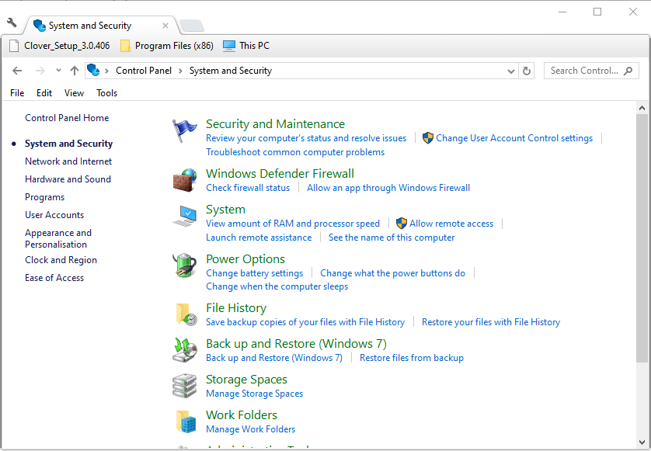Close the System and Security tab
The height and width of the screenshot is (451, 651).
pos(165,26)
